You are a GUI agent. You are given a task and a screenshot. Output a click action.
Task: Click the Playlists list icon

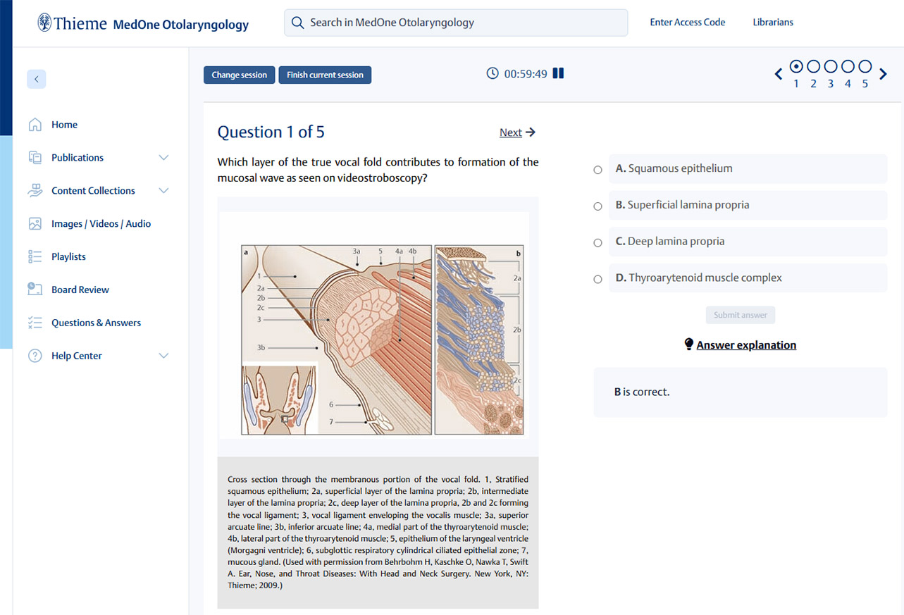click(35, 256)
